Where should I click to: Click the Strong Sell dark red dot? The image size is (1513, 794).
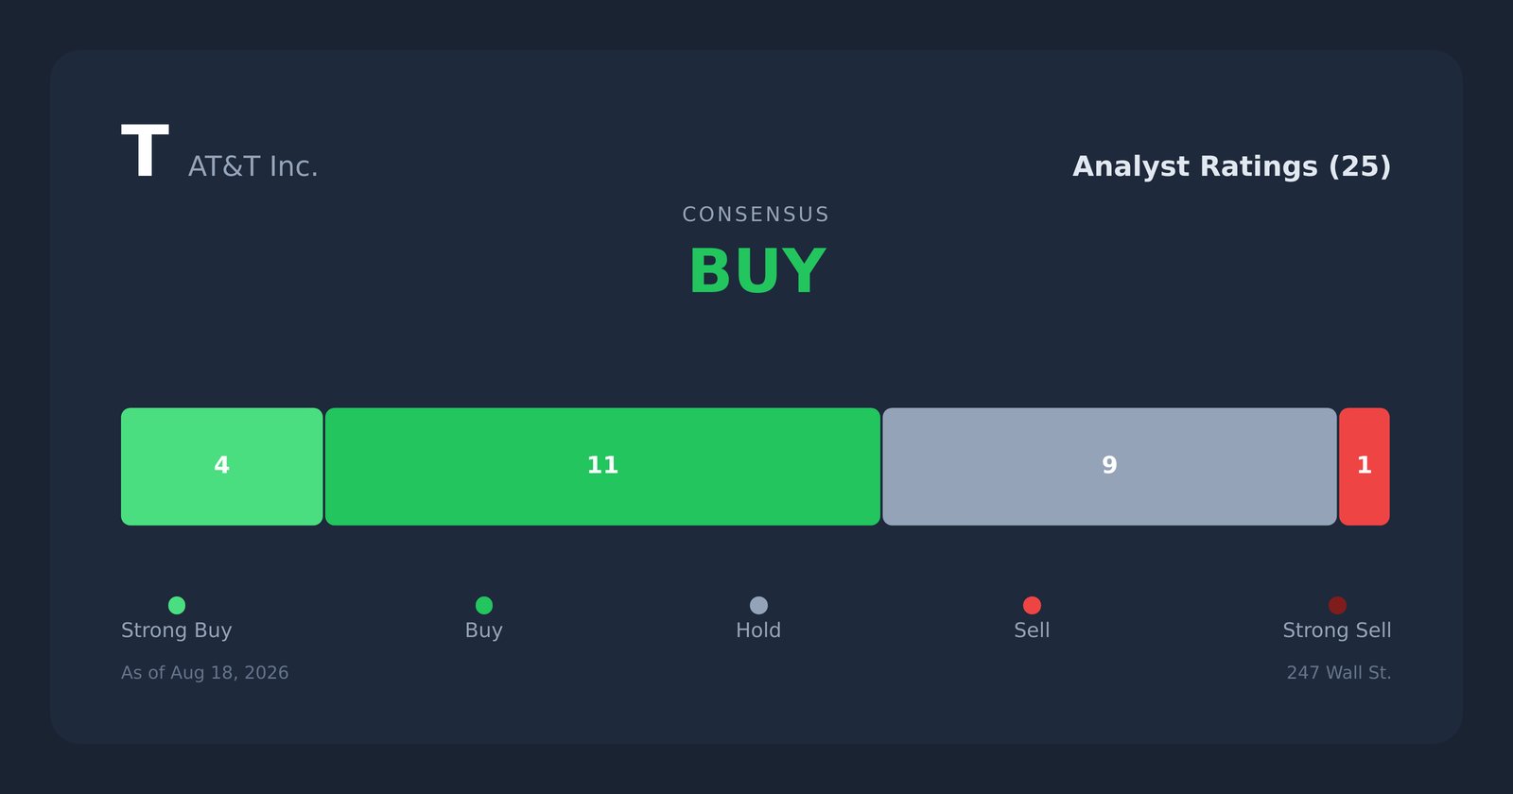click(1337, 605)
